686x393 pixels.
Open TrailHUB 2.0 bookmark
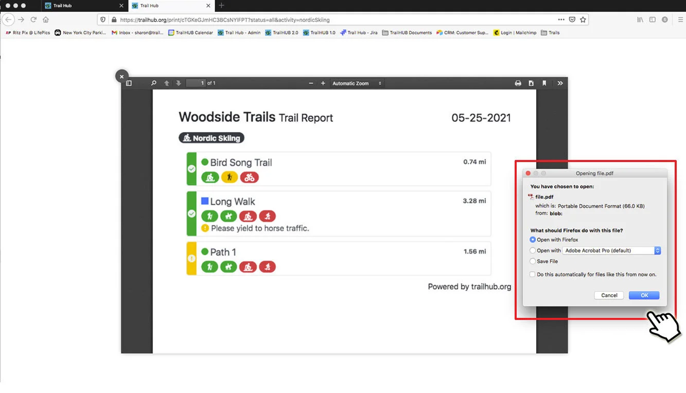pos(282,32)
